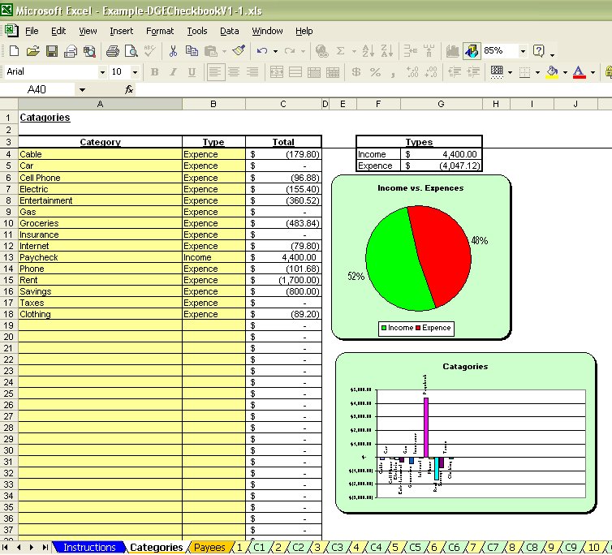
Task: Expand the Name Box A40 dropdown
Action: pyautogui.click(x=82, y=90)
